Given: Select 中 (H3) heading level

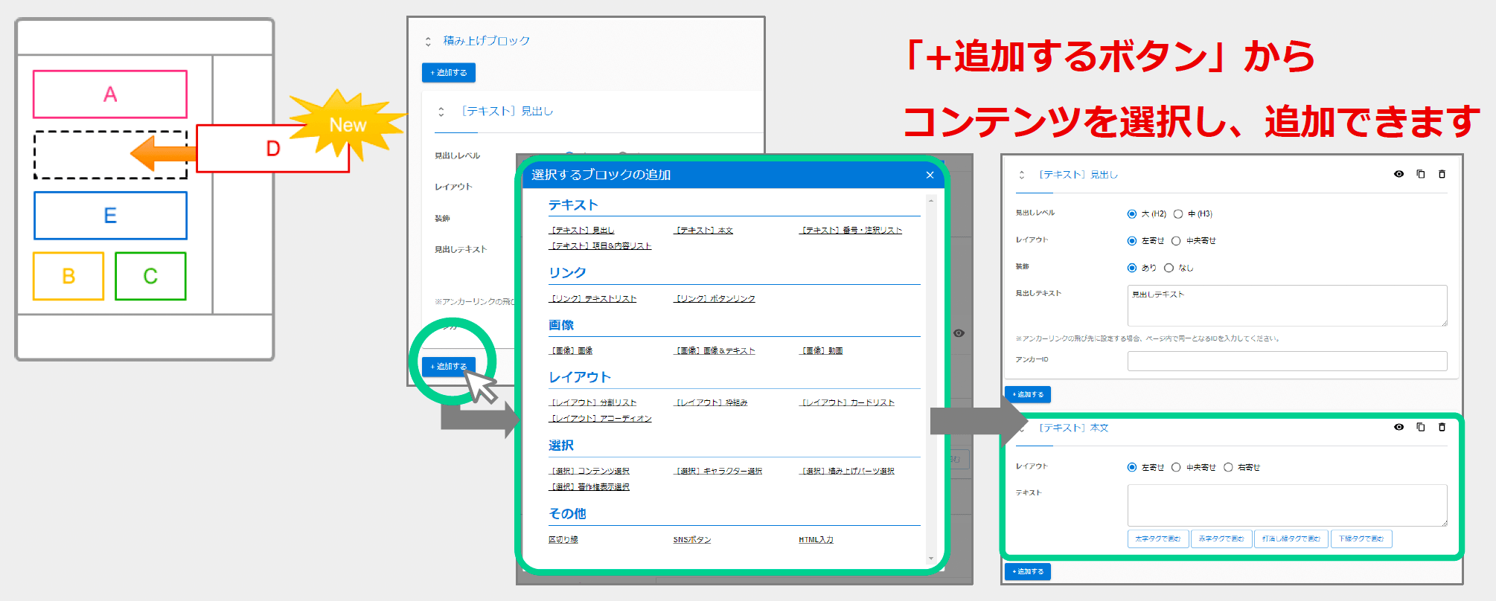Looking at the screenshot, I should point(1178,214).
